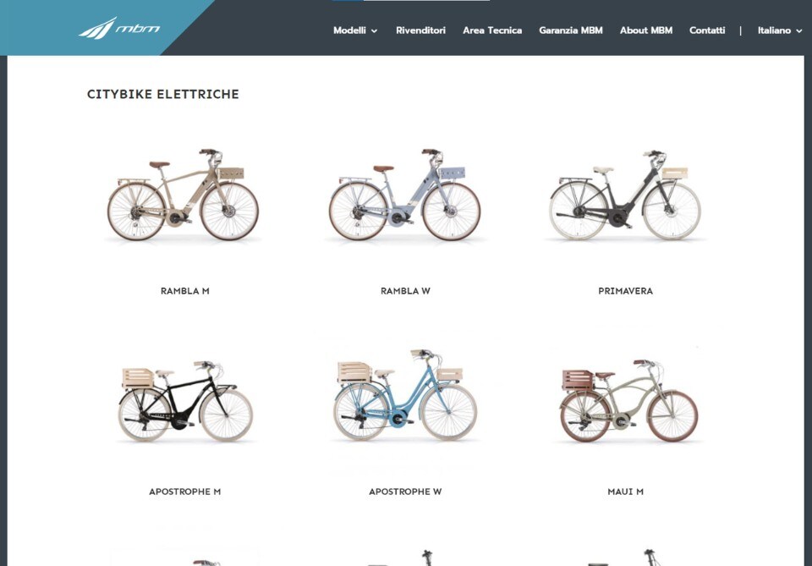Select the Apostrophe M bike image
The width and height of the screenshot is (812, 566).
[x=185, y=401]
